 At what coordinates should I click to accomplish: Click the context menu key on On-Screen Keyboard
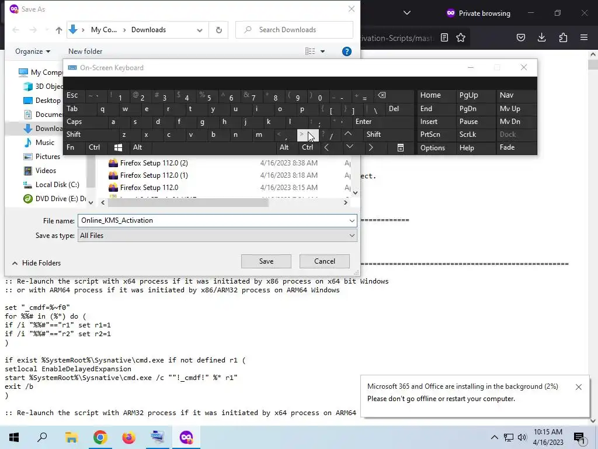[x=401, y=147]
